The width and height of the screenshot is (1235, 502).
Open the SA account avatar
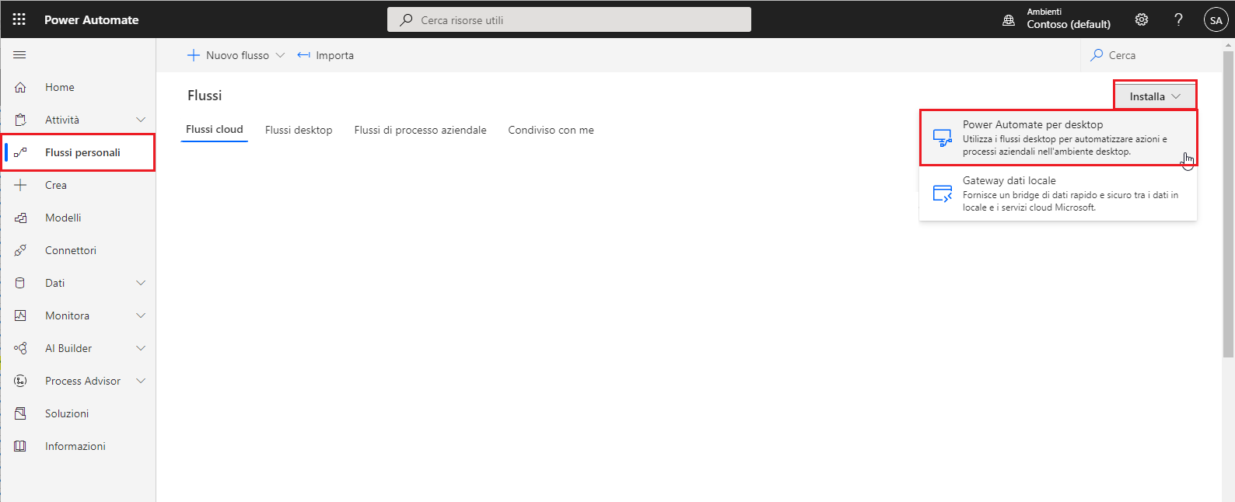point(1216,19)
